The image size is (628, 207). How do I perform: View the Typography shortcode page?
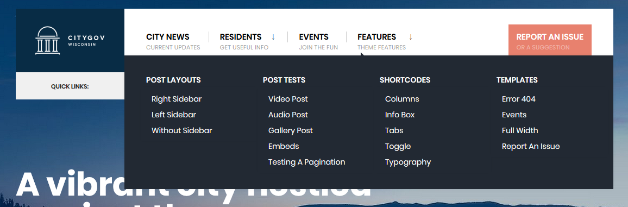click(408, 162)
